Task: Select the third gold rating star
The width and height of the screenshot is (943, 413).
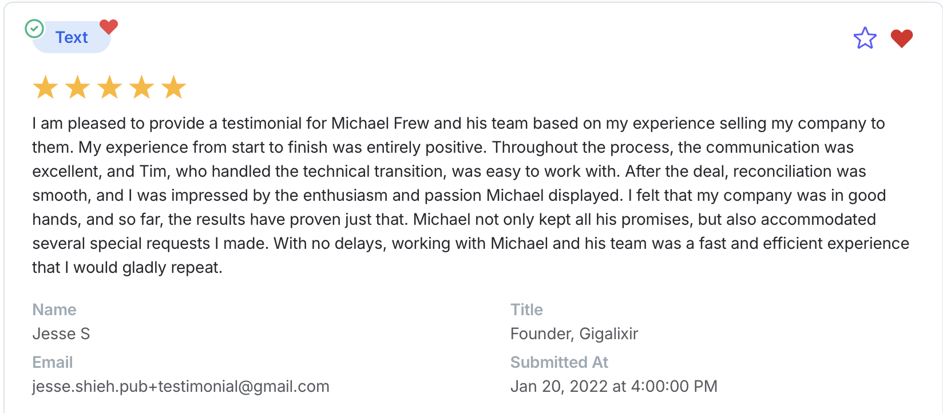Action: [x=109, y=88]
